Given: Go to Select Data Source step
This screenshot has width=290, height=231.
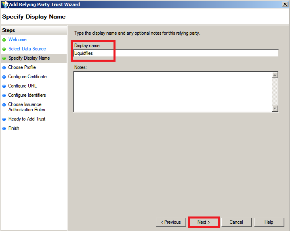Looking at the screenshot, I should click(x=27, y=49).
